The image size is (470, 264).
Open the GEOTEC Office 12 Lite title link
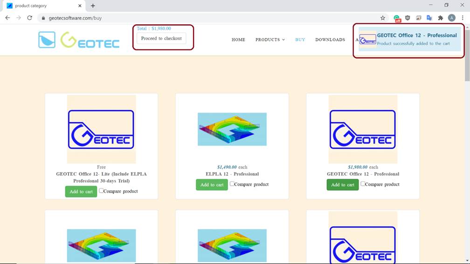click(x=101, y=177)
